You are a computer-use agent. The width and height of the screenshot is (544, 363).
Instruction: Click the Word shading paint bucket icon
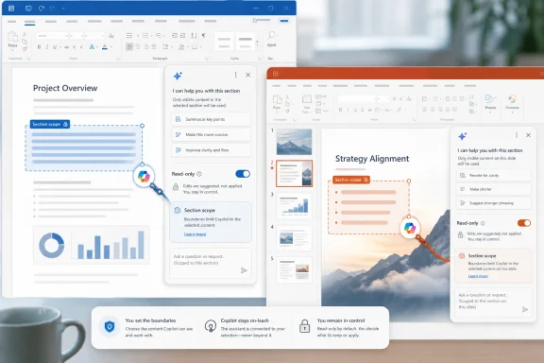tap(181, 47)
